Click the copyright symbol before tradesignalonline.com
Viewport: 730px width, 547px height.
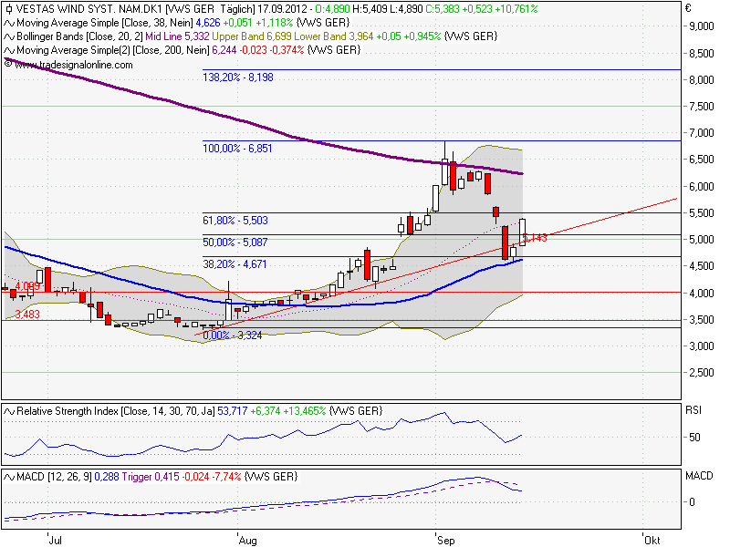pos(8,64)
